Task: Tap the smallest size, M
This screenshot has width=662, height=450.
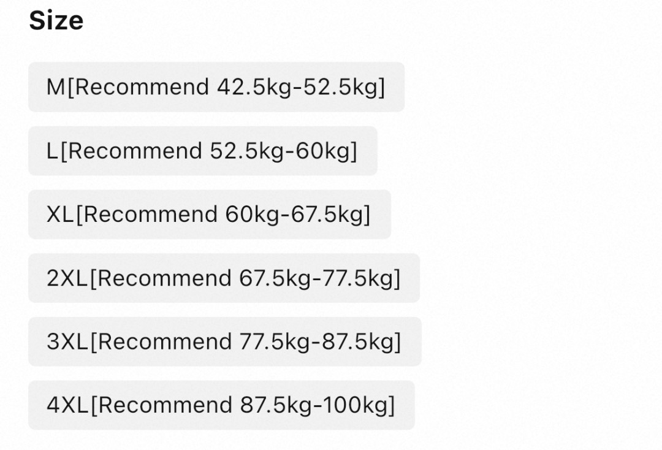Action: tap(216, 87)
